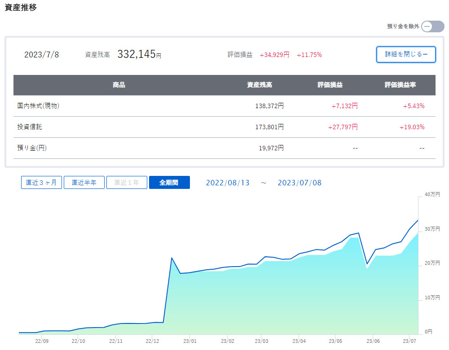
Task: Open the 国内株式(現物) row
Action: tap(38, 106)
